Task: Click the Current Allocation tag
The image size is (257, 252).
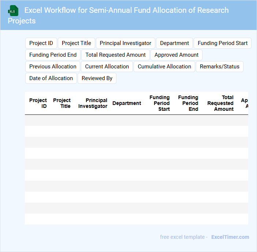Action: (x=107, y=67)
